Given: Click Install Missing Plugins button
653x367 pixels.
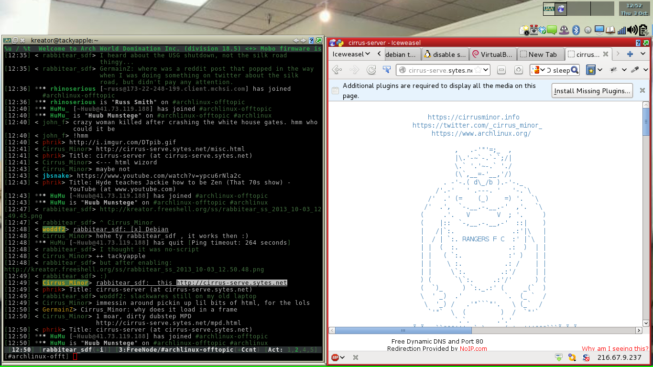Looking at the screenshot, I should pyautogui.click(x=592, y=91).
